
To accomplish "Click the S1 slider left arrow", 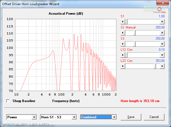I will point(123,22).
